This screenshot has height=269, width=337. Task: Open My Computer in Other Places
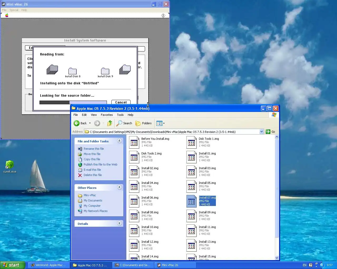(92, 206)
